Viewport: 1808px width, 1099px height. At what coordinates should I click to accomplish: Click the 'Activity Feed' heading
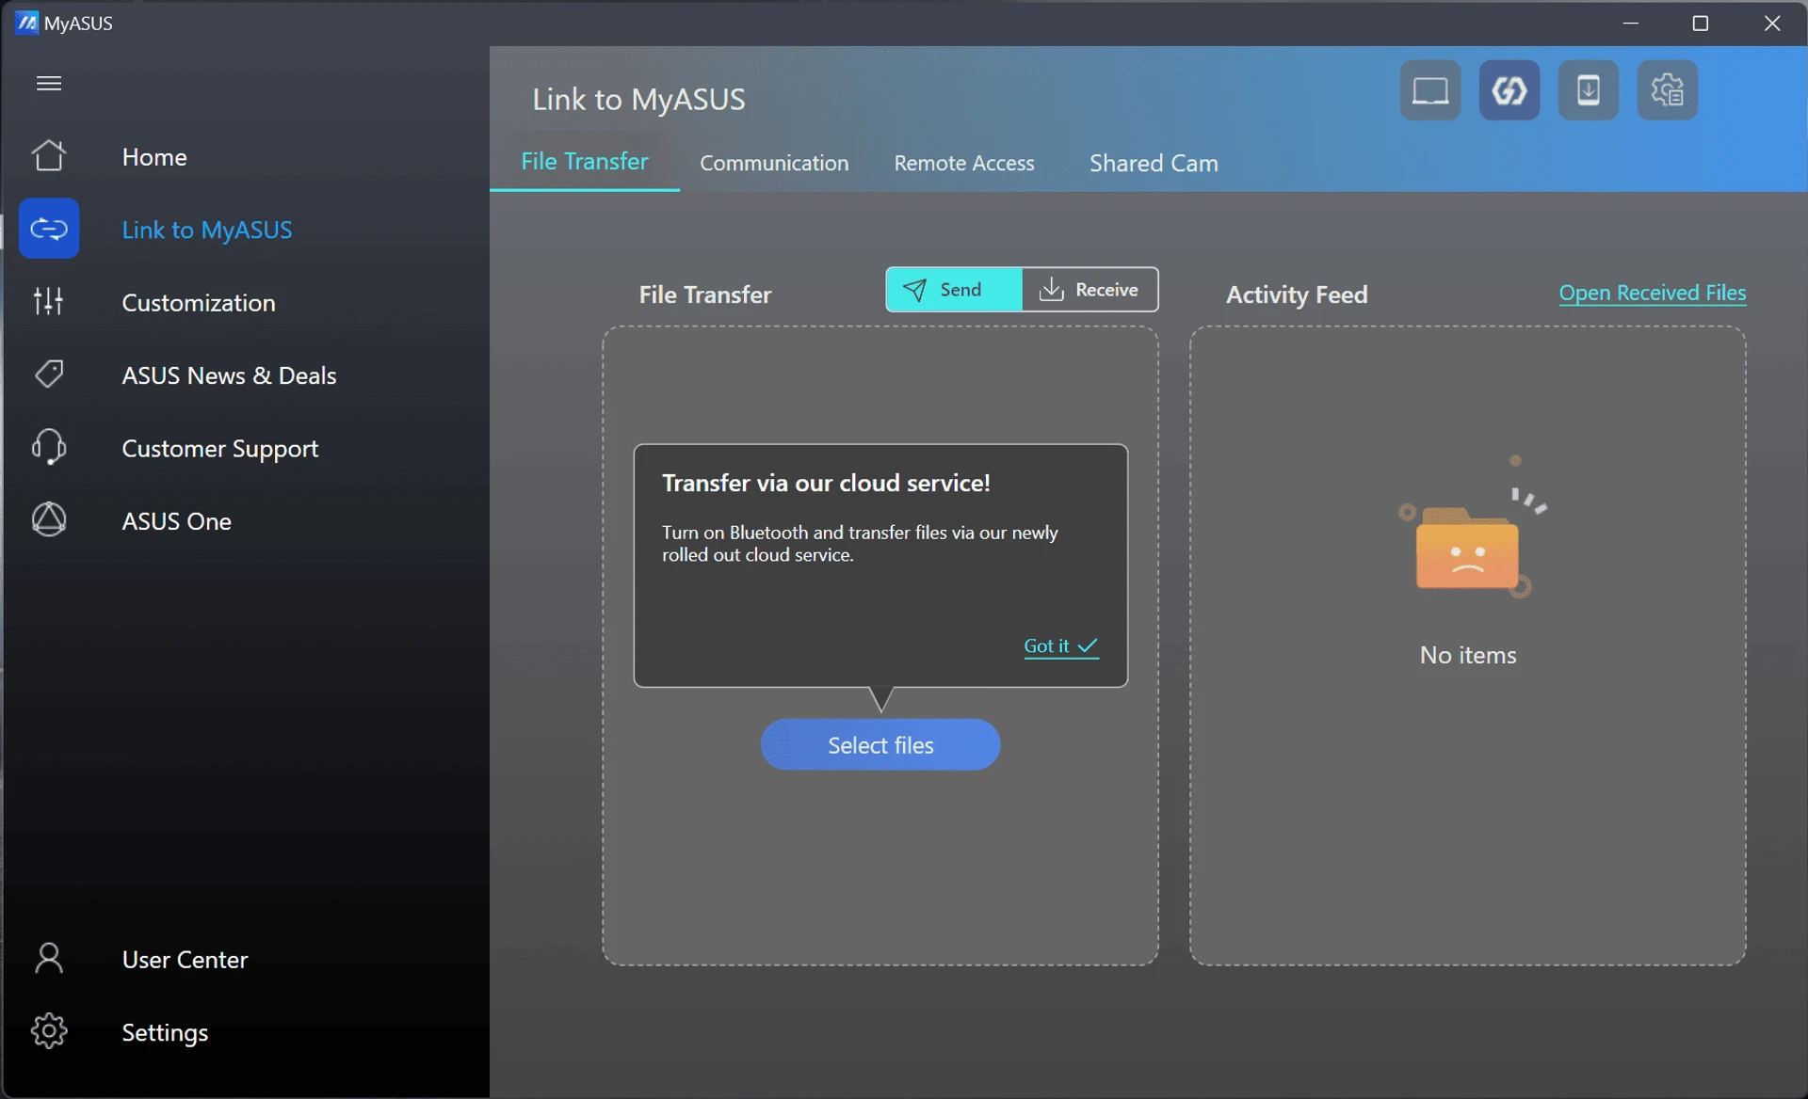click(1297, 295)
